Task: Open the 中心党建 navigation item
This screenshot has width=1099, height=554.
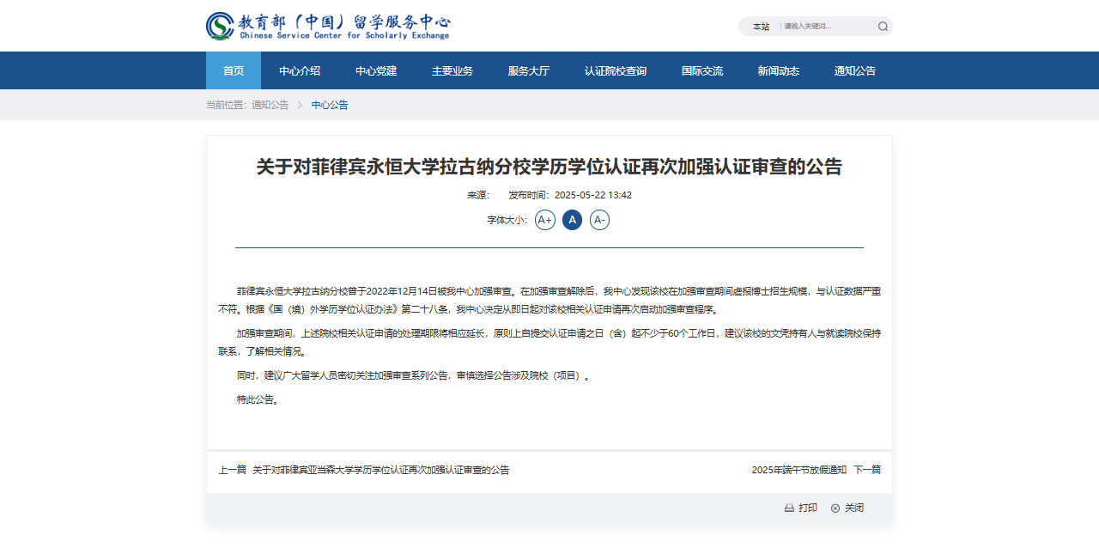Action: (376, 70)
